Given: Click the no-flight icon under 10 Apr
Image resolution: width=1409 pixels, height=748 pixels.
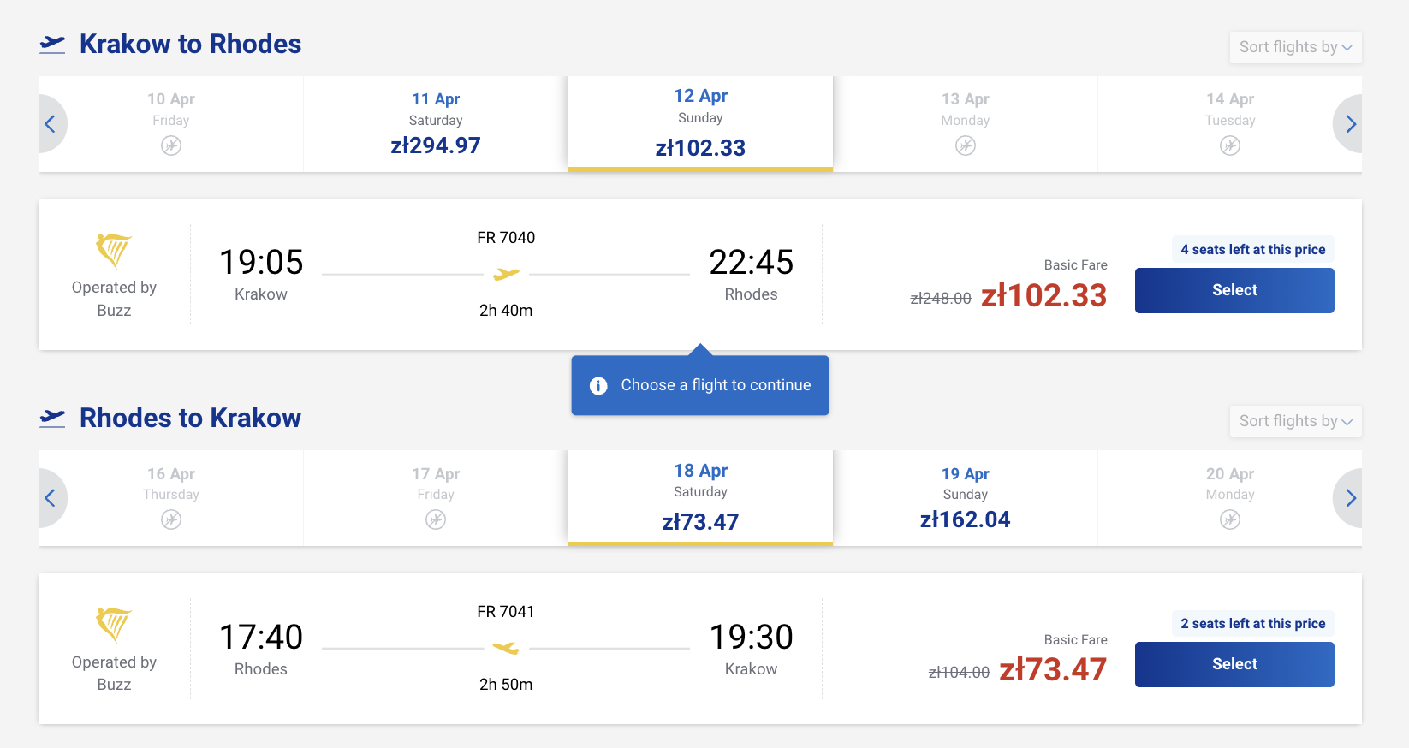Looking at the screenshot, I should coord(171,145).
